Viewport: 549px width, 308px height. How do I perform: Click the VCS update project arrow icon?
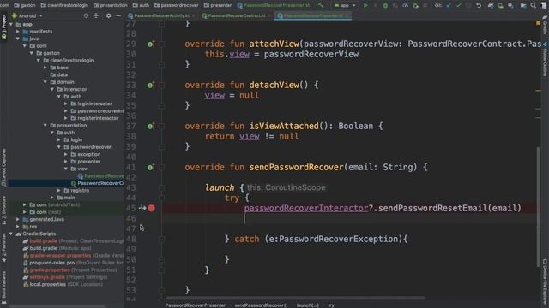[x=448, y=5]
